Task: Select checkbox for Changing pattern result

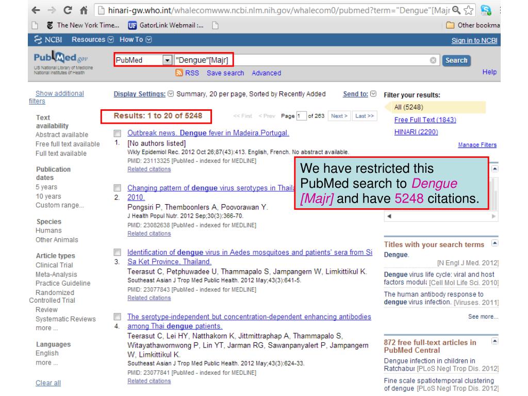Action: pyautogui.click(x=117, y=188)
